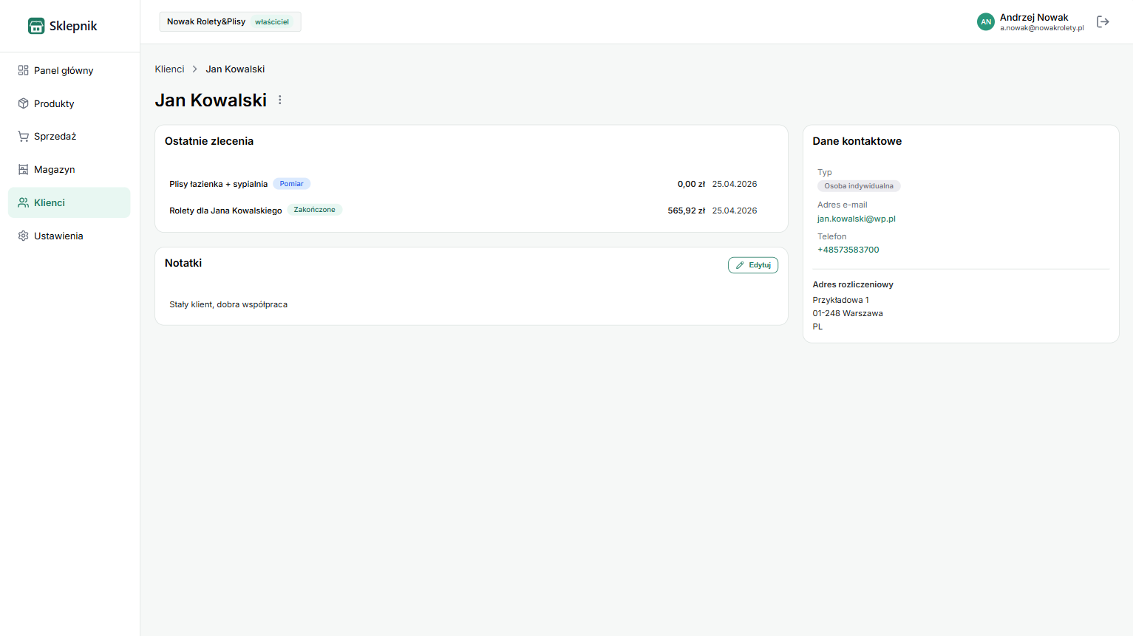Click the Sklepnik store logo icon
Image resolution: width=1133 pixels, height=636 pixels.
36,26
